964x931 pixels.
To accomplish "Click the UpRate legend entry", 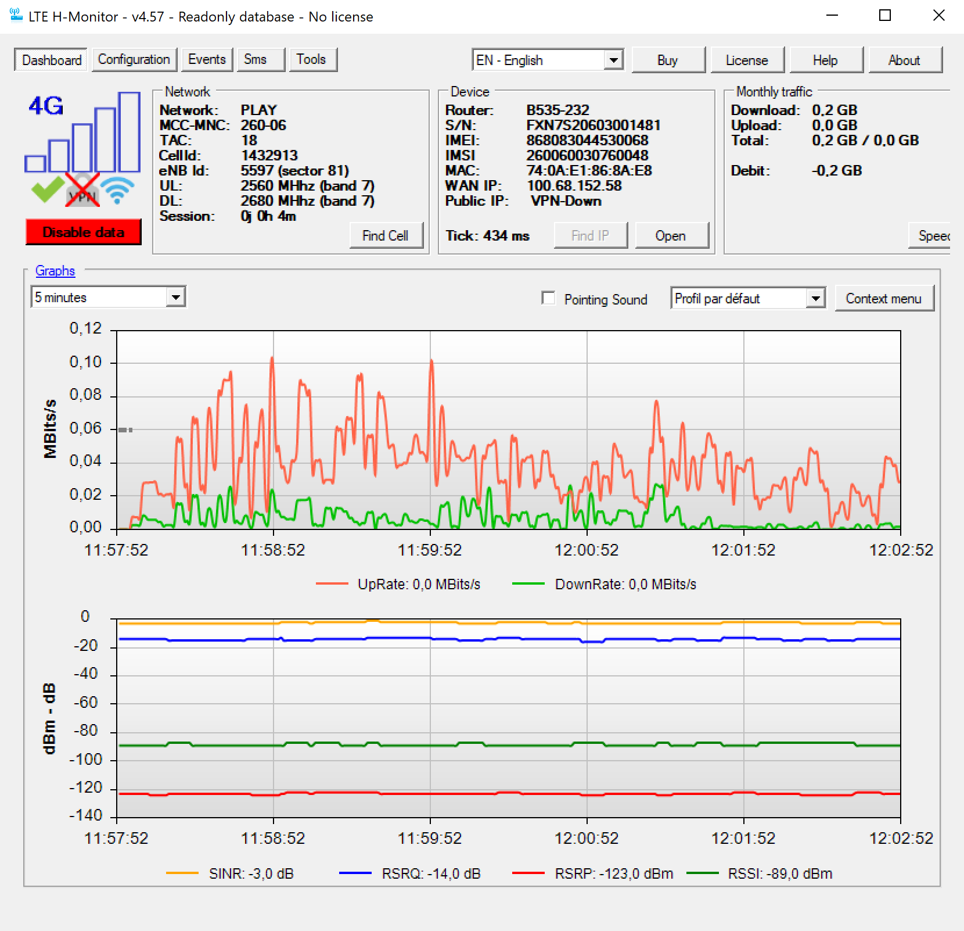I will pos(398,584).
